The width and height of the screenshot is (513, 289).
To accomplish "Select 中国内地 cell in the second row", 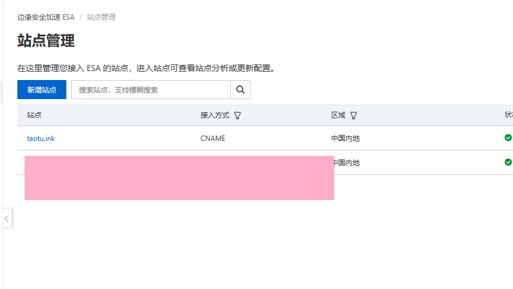I will click(x=347, y=162).
